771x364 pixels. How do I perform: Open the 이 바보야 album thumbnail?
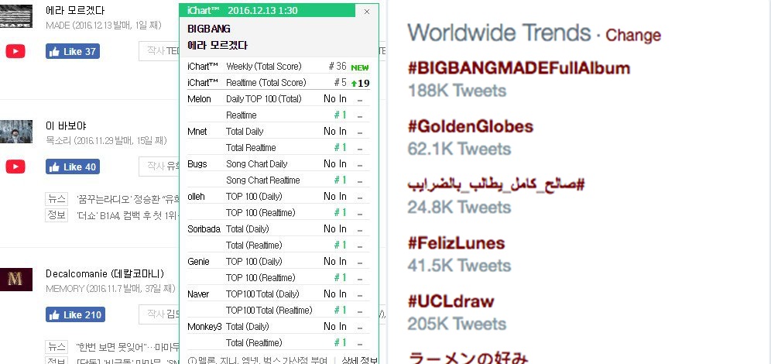tap(16, 132)
